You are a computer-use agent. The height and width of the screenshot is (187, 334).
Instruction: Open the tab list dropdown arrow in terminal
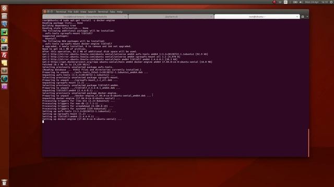click(x=307, y=17)
